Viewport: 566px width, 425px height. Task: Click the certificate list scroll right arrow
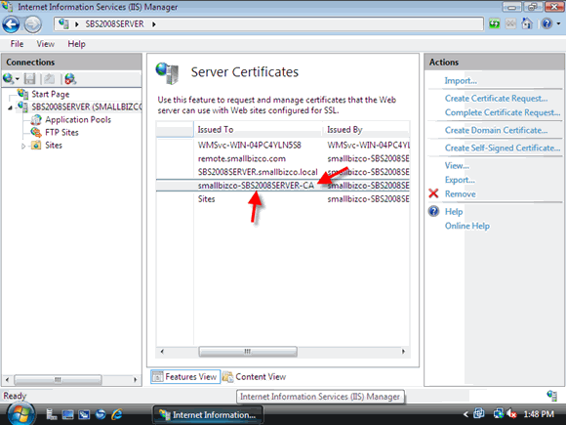[x=404, y=352]
